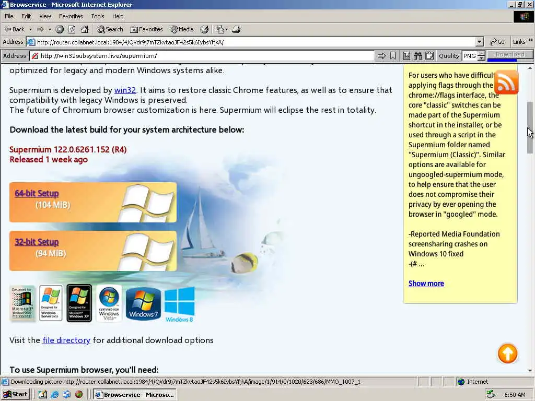The height and width of the screenshot is (401, 535).
Task: Open the file directory link
Action: coord(66,340)
